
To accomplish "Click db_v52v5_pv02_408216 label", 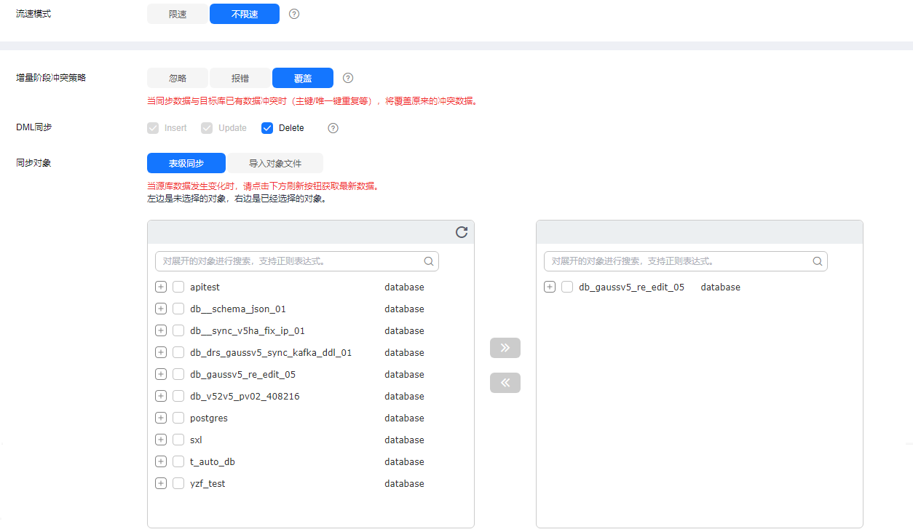I will point(245,396).
